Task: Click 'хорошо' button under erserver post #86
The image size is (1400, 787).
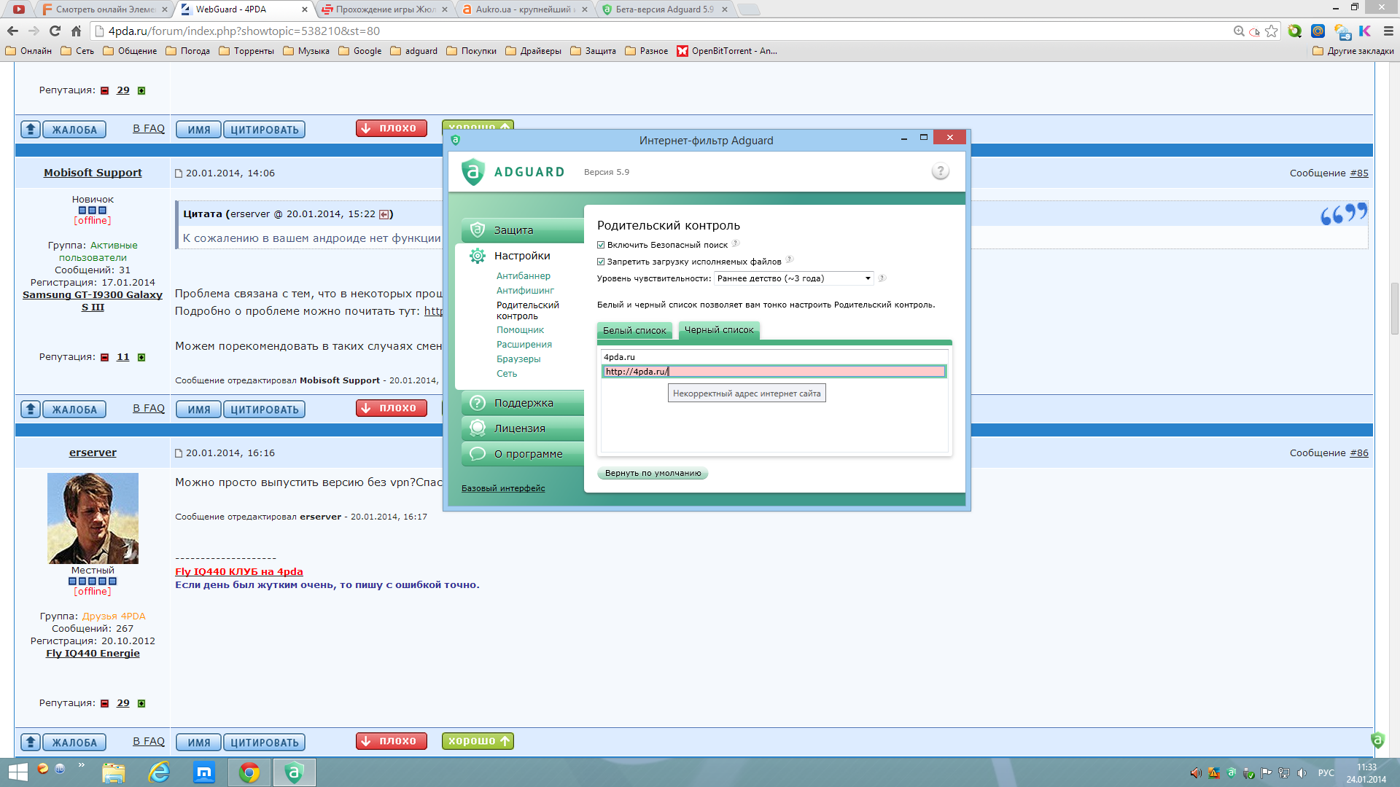Action: (x=478, y=741)
